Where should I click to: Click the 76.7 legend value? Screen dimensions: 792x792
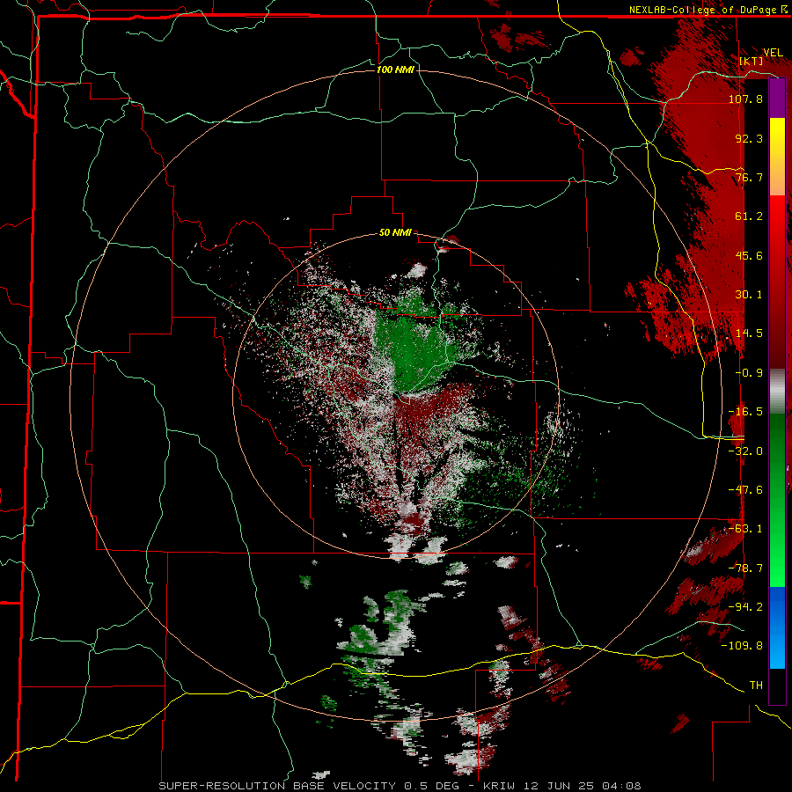[749, 177]
